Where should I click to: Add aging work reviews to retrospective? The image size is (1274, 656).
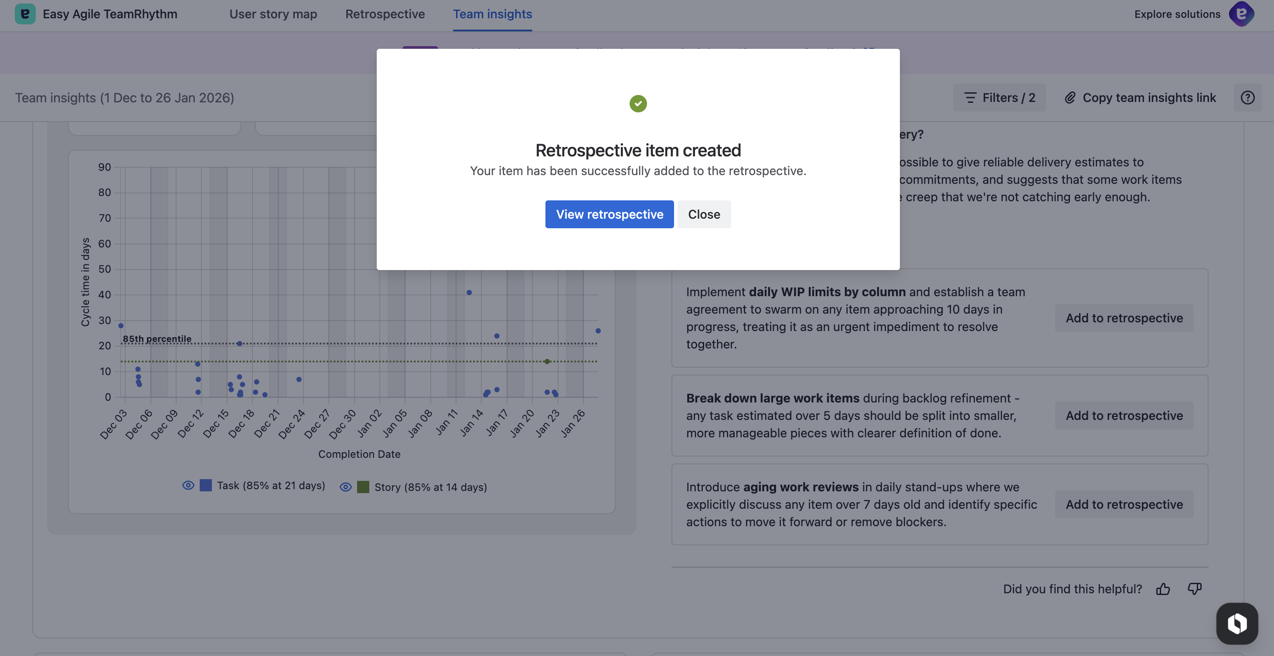click(x=1124, y=504)
